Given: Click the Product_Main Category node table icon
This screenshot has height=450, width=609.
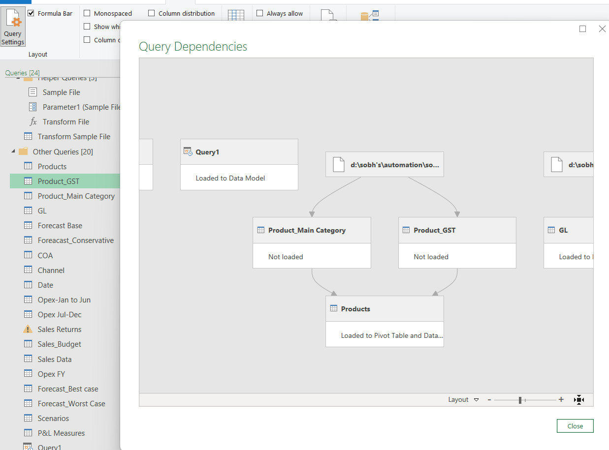Looking at the screenshot, I should coord(261,230).
